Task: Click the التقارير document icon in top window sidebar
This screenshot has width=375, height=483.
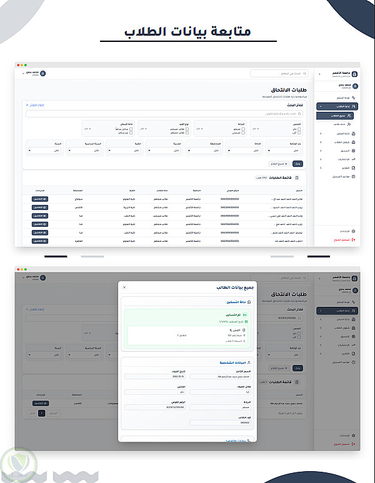Action: click(x=353, y=168)
